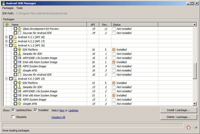
Task: Sort by the Status column header
Action: click(x=135, y=25)
